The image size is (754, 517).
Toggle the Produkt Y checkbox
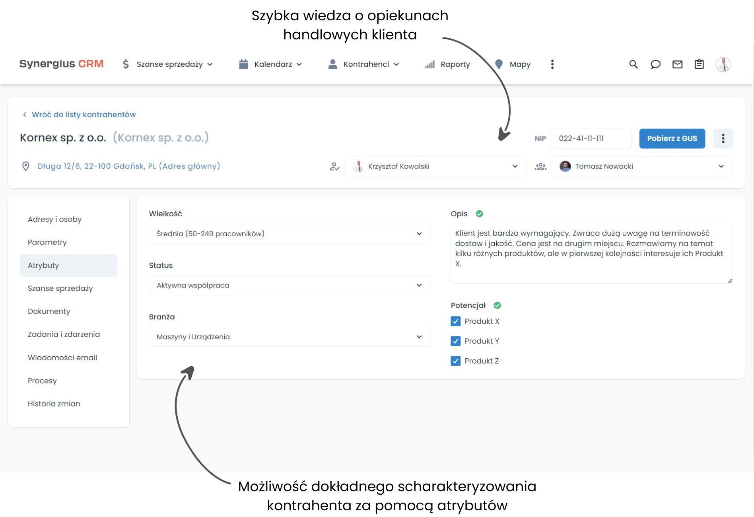[455, 341]
